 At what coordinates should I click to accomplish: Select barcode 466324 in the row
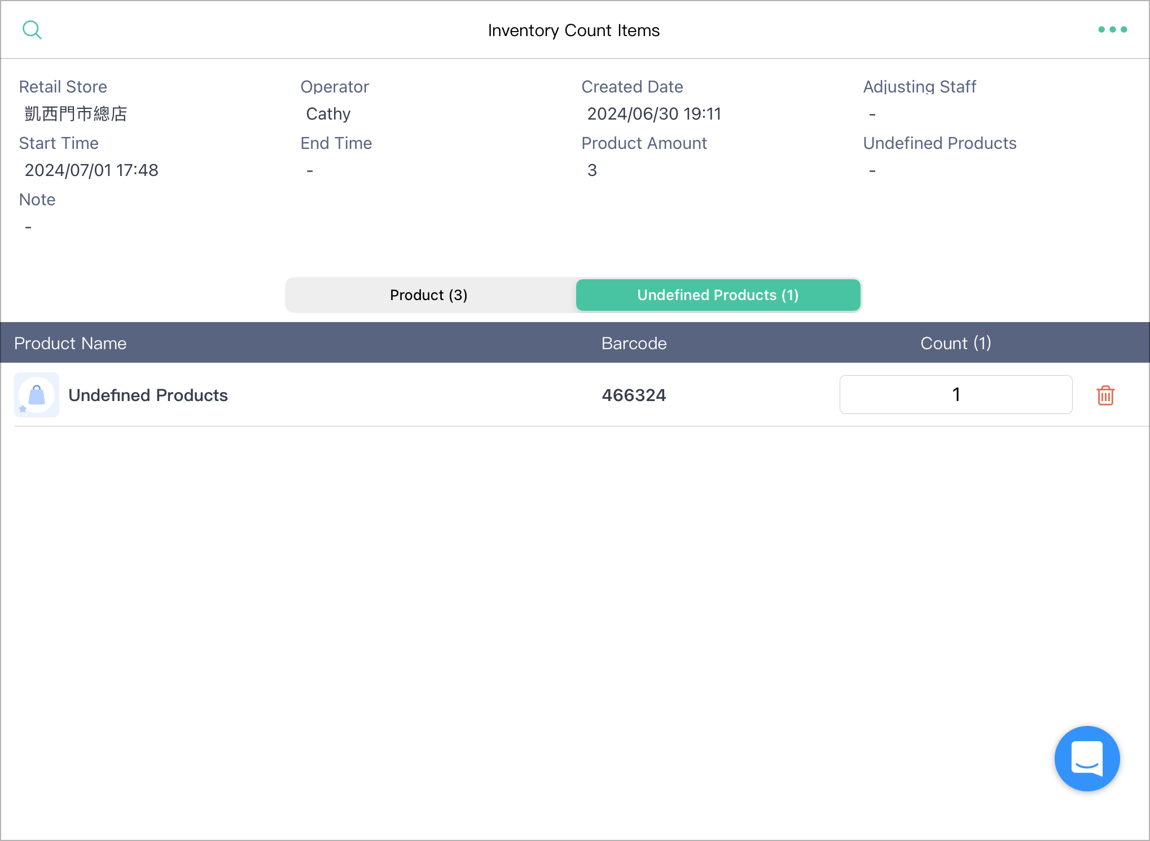634,395
